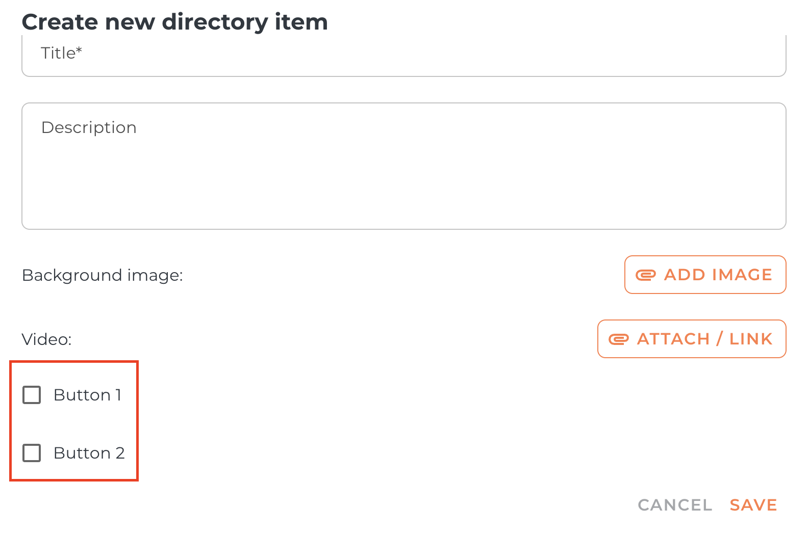
Task: Click the "LINK" word in Attach button
Action: tap(750, 339)
